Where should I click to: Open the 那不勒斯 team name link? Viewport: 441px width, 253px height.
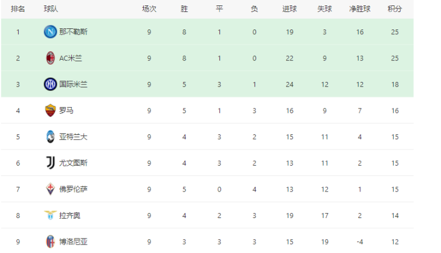tap(73, 32)
